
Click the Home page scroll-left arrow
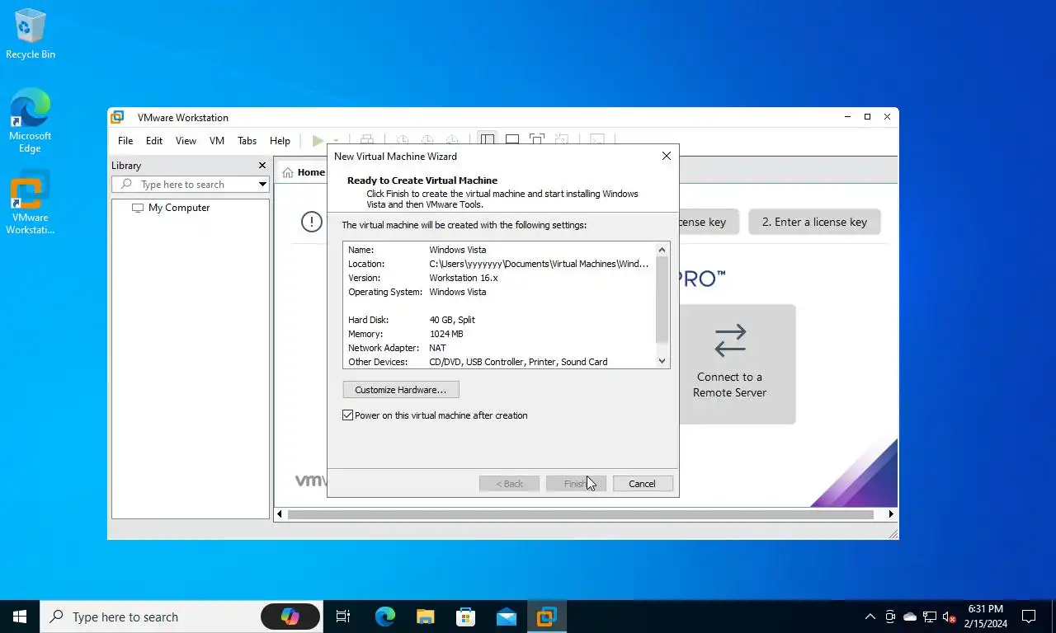280,514
